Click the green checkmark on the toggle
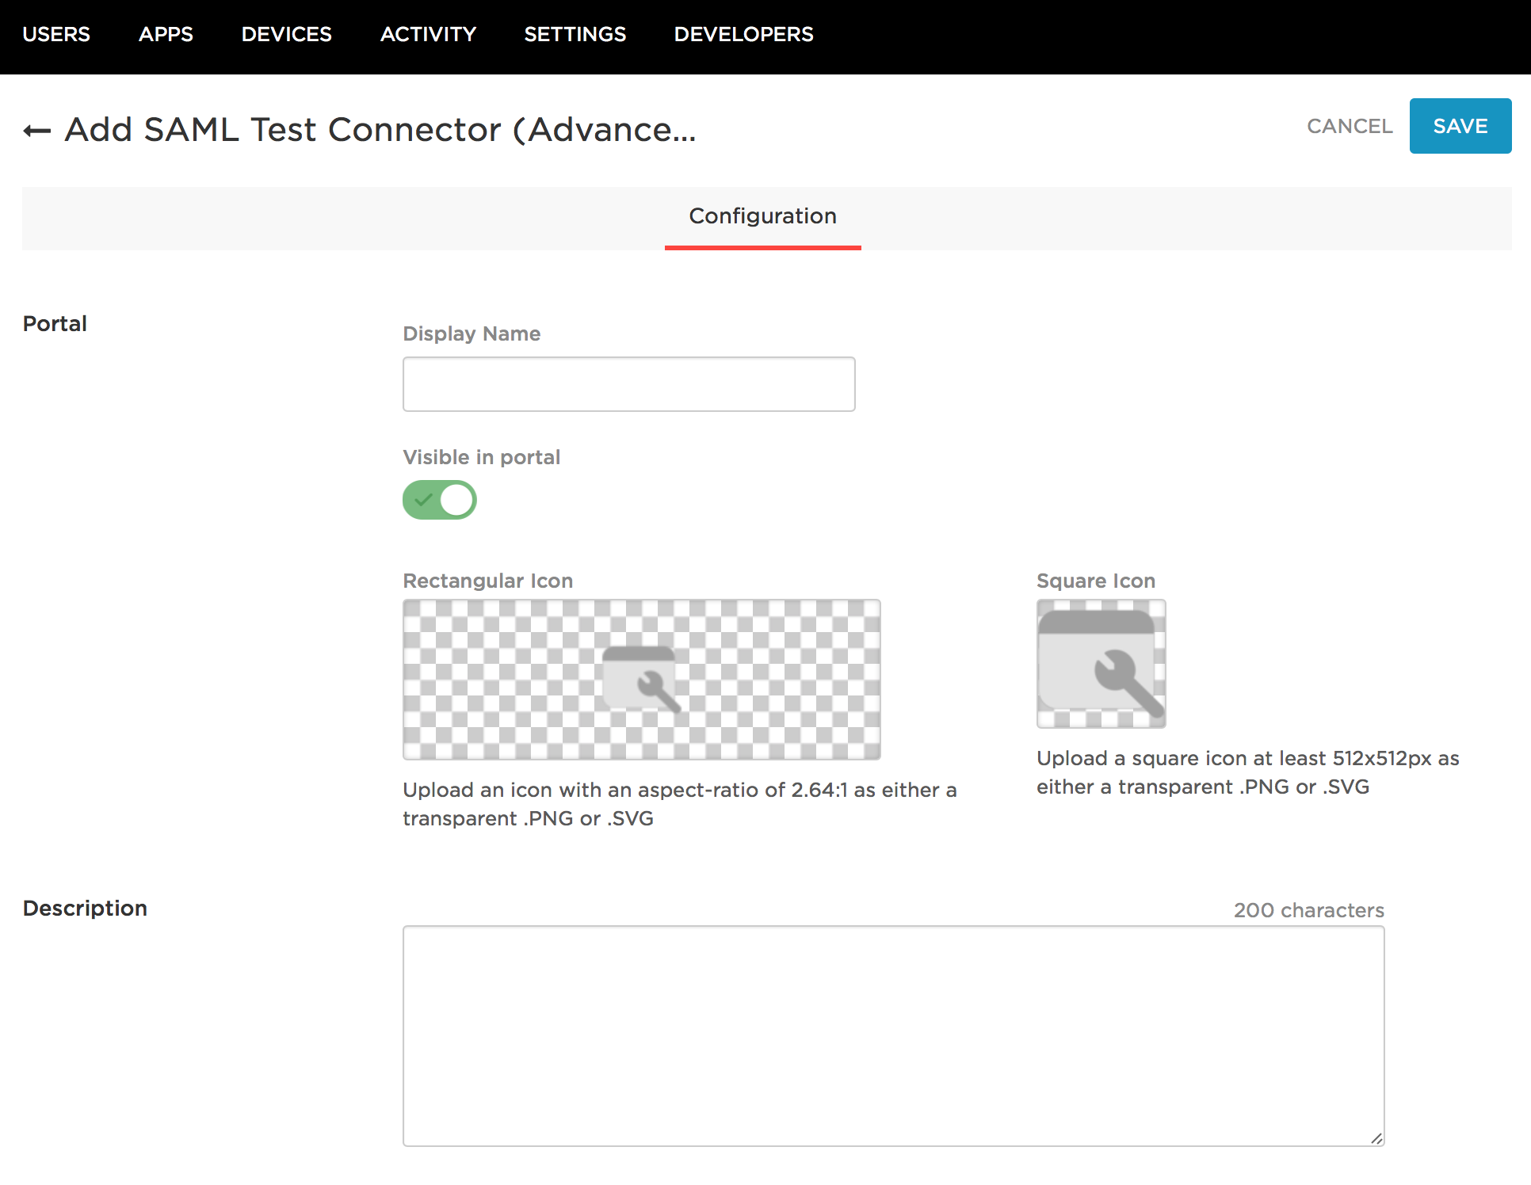 click(x=424, y=500)
